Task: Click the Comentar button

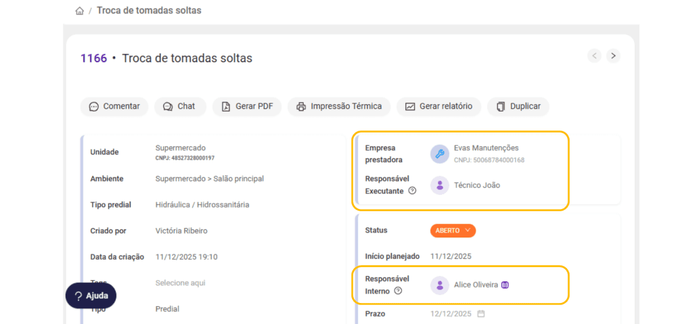Action: [114, 106]
